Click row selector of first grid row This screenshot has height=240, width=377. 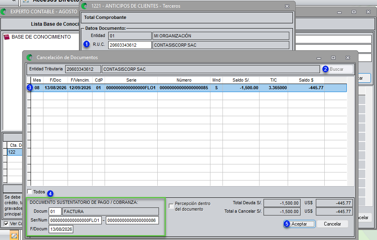pos(29,88)
